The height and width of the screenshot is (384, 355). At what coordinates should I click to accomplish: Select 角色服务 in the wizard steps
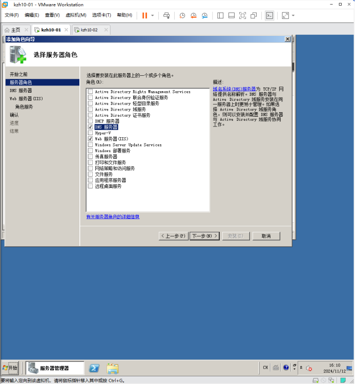click(x=24, y=107)
